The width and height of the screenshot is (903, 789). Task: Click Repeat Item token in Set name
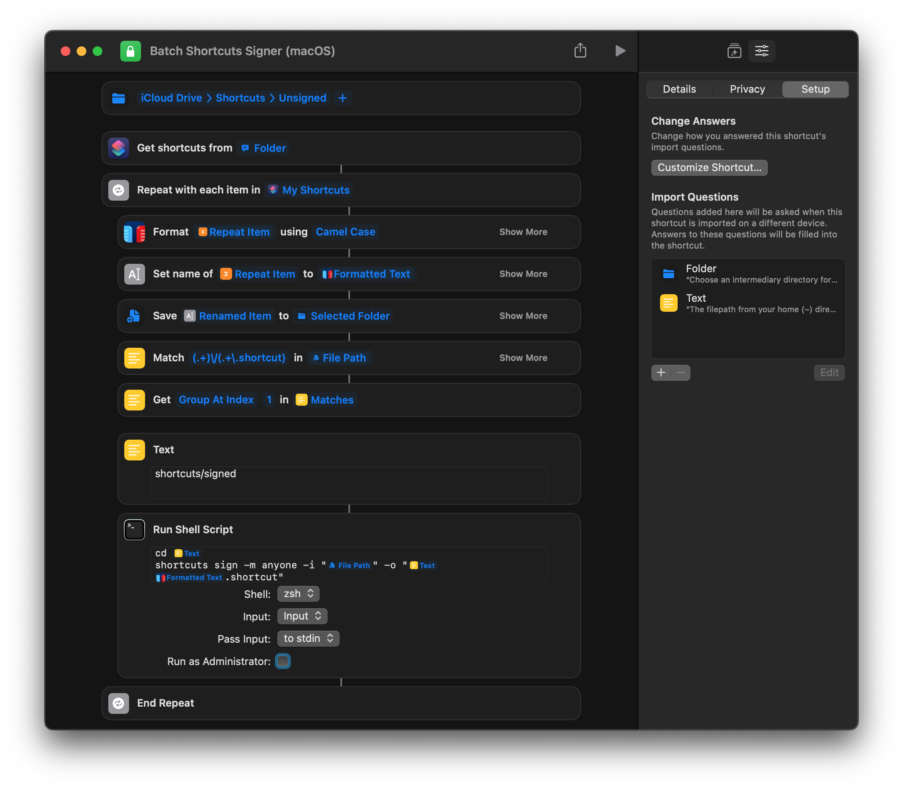257,274
